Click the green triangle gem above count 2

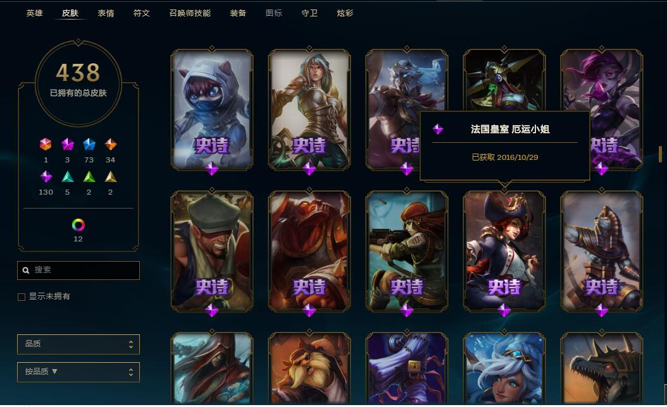coord(89,177)
